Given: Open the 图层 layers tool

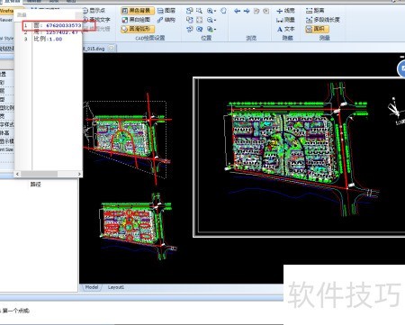Looking at the screenshot, I should click(166, 11).
